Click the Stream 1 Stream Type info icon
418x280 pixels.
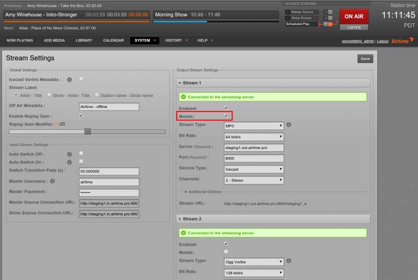pyautogui.click(x=289, y=125)
